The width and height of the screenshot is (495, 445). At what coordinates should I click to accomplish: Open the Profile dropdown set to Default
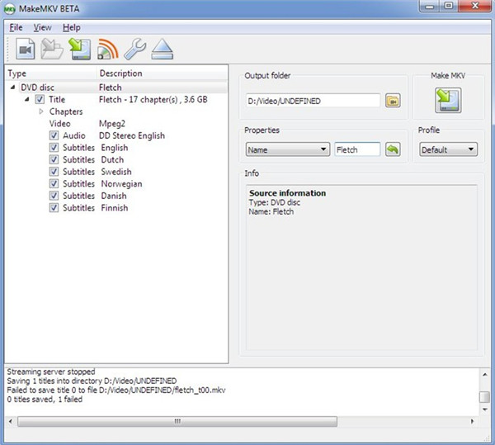point(448,149)
